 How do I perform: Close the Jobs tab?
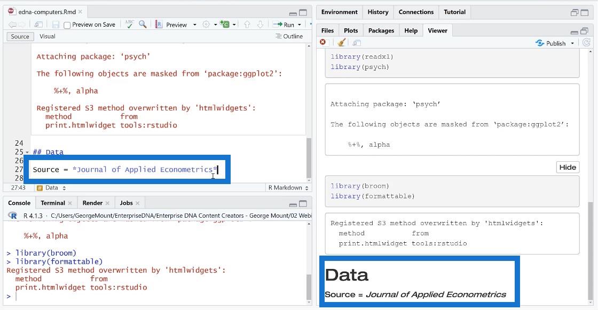pos(137,203)
